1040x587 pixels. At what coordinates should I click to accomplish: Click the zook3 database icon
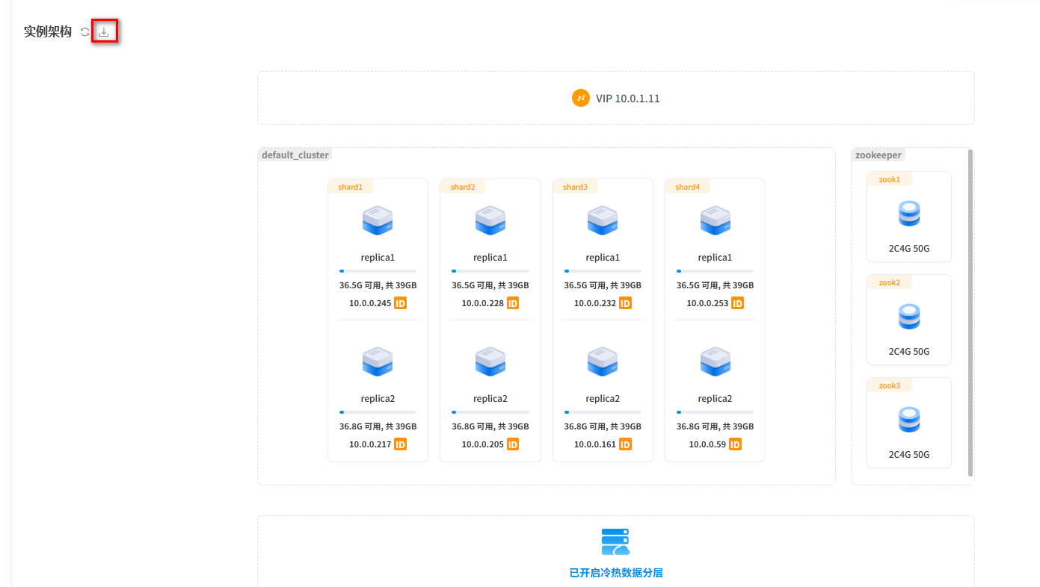point(908,420)
